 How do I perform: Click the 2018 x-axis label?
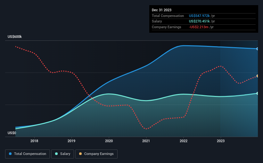click(x=34, y=141)
